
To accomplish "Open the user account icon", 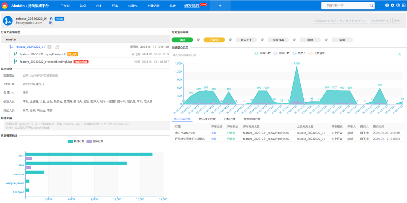I will click(387, 5).
